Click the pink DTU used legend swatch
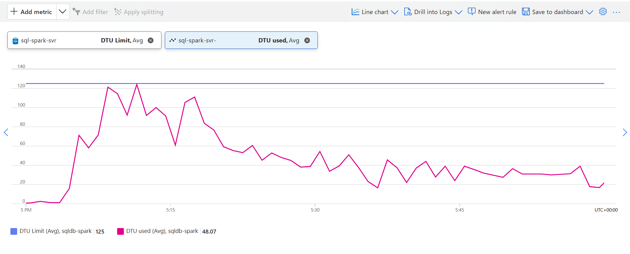 tap(120, 231)
